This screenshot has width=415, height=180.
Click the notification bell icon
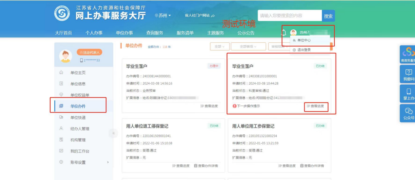coord(284,33)
